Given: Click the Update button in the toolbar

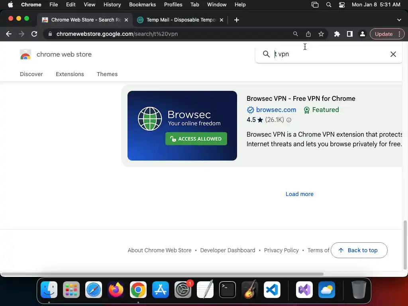Looking at the screenshot, I should [384, 34].
